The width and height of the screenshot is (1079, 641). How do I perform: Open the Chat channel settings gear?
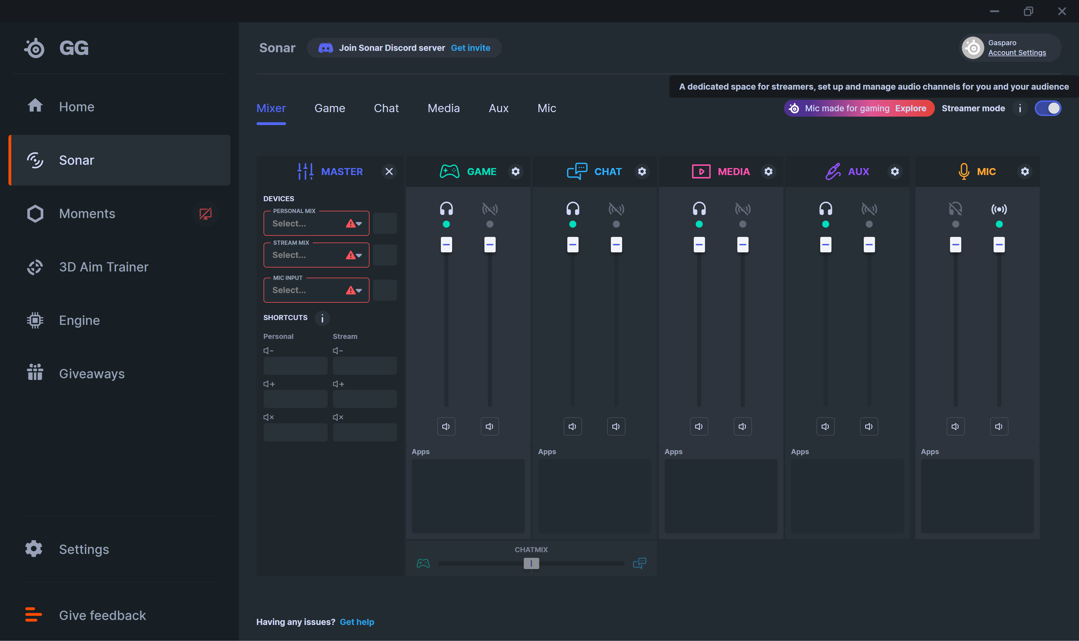click(642, 171)
